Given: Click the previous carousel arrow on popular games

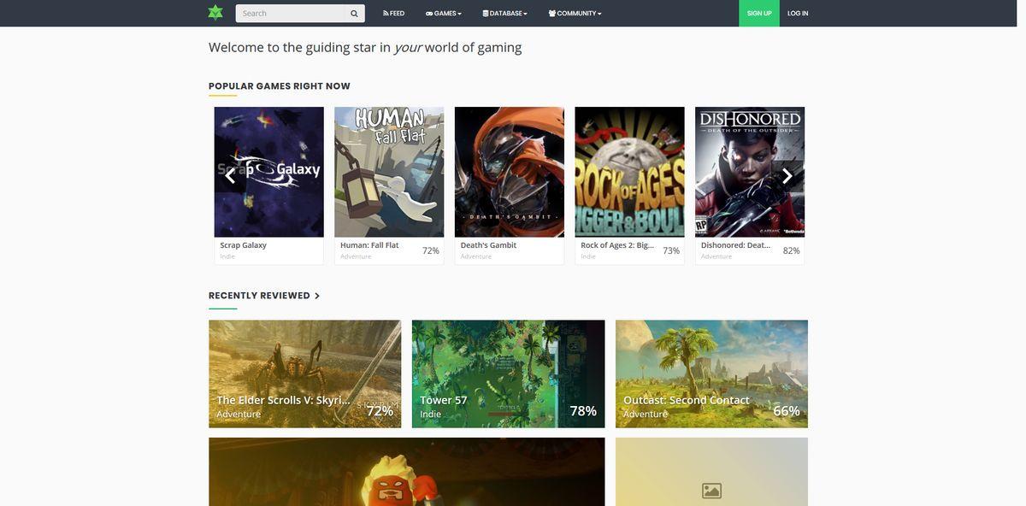Looking at the screenshot, I should click(229, 176).
